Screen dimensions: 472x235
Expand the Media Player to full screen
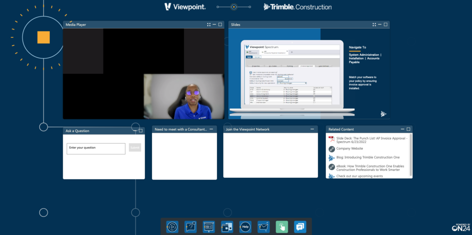[209, 25]
